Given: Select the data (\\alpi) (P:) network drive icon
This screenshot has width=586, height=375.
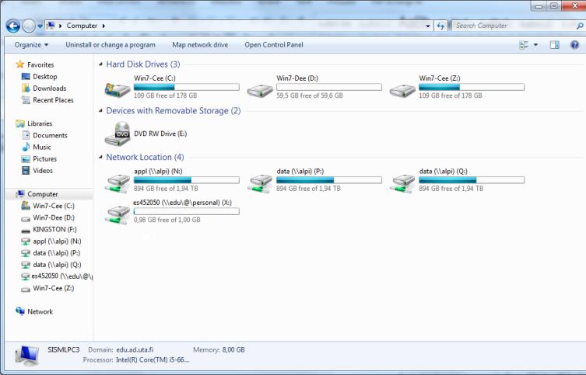Looking at the screenshot, I should pos(260,183).
